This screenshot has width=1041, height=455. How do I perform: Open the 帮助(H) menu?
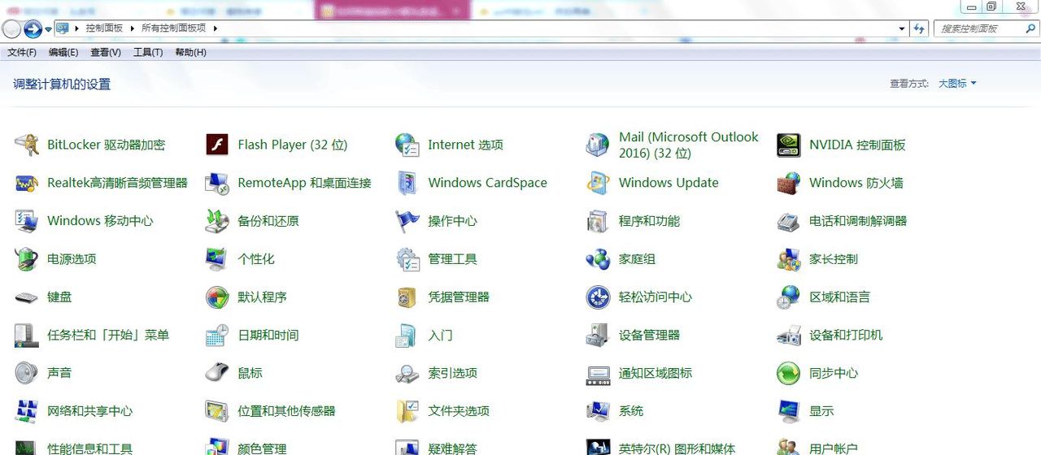click(x=190, y=52)
